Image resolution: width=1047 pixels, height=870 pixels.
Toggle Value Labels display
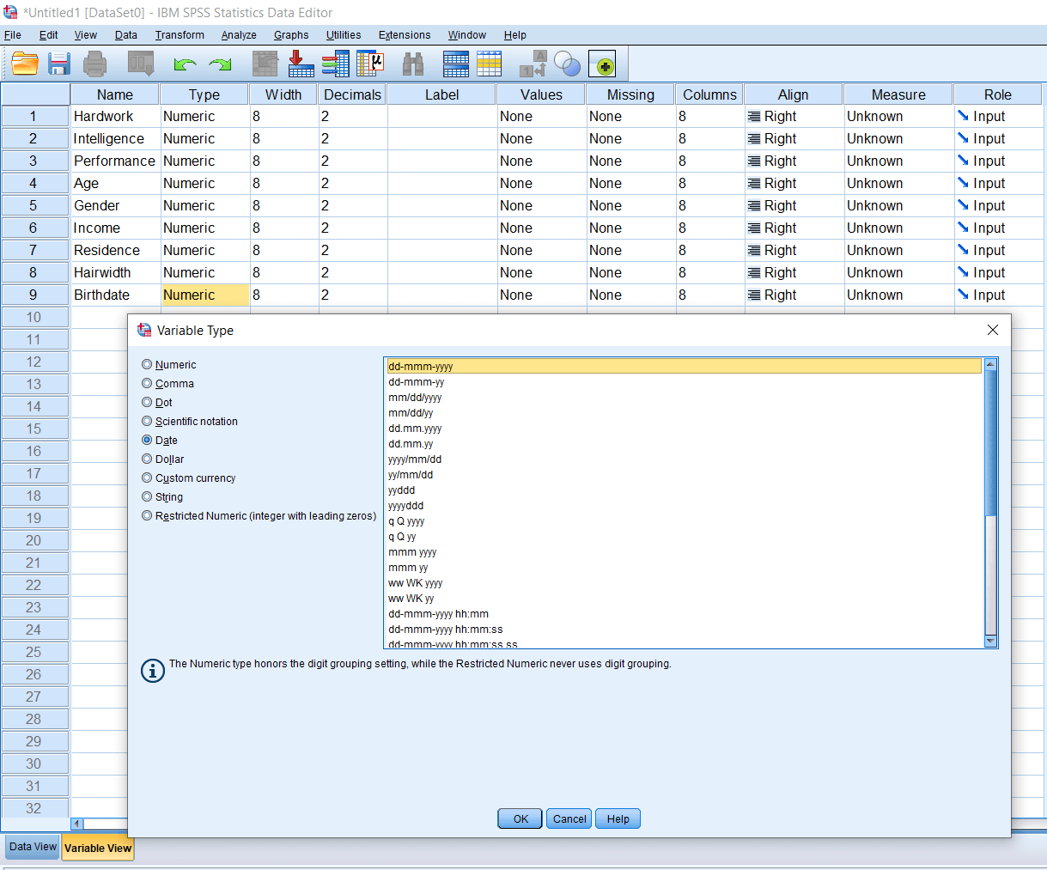490,63
